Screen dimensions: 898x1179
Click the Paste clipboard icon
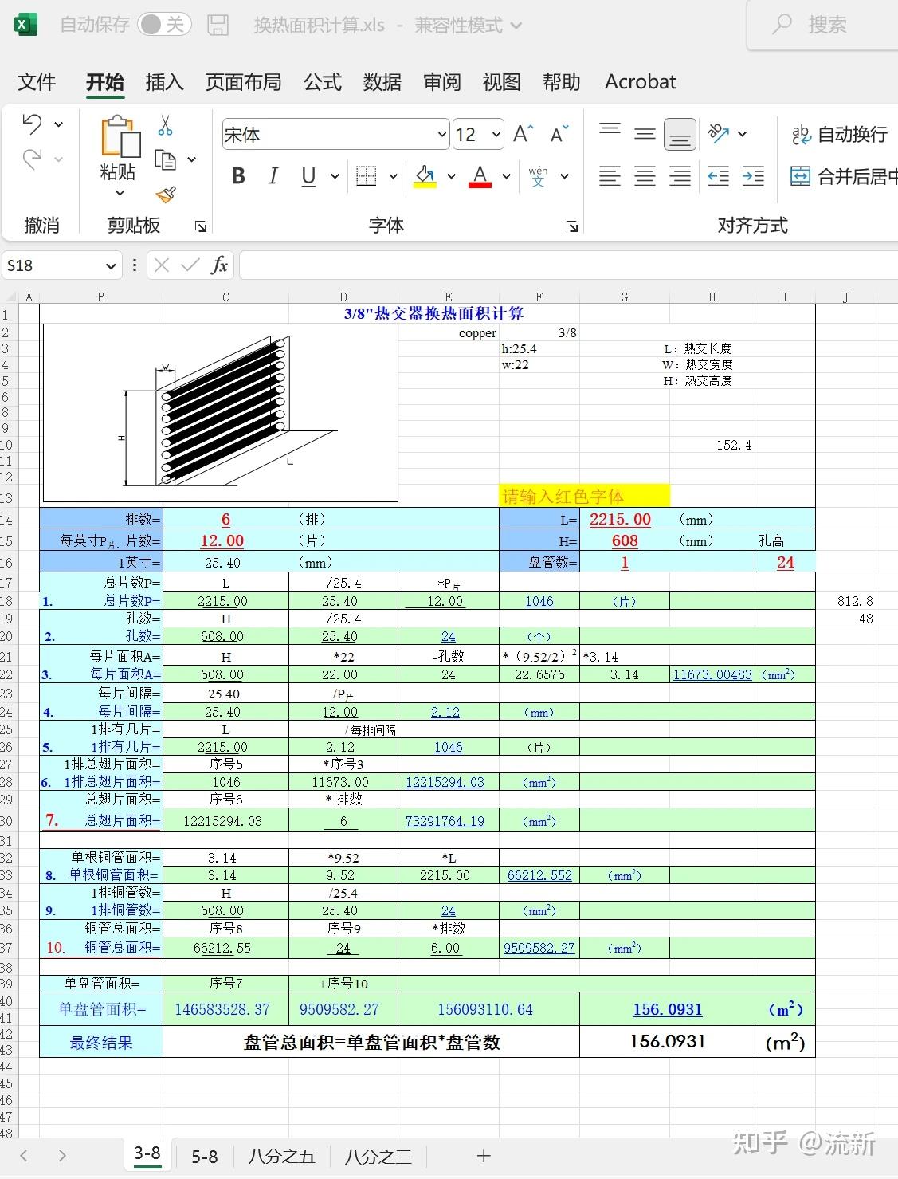120,136
